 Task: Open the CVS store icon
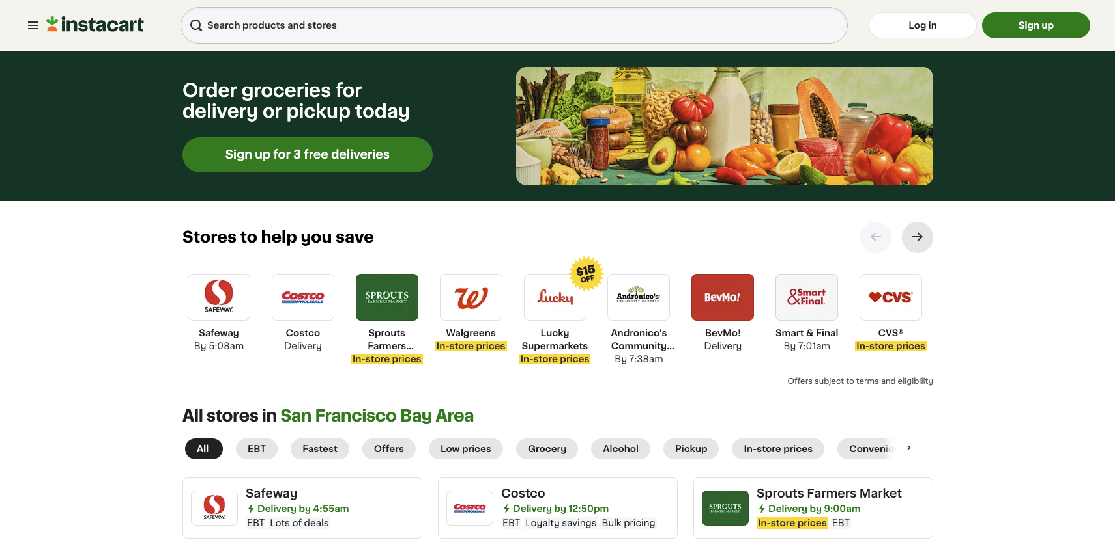coord(891,297)
